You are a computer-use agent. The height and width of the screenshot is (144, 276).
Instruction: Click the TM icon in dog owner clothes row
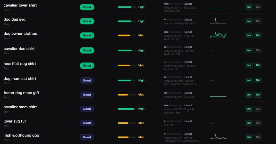[x=257, y=35]
